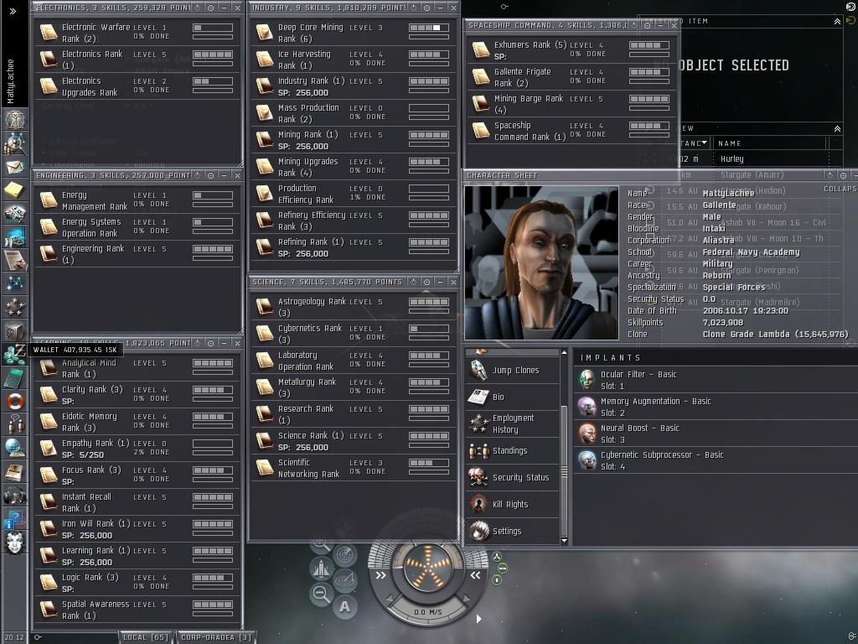This screenshot has height=644, width=858.
Task: Click the lowest green circle HUD icon
Action: click(497, 580)
